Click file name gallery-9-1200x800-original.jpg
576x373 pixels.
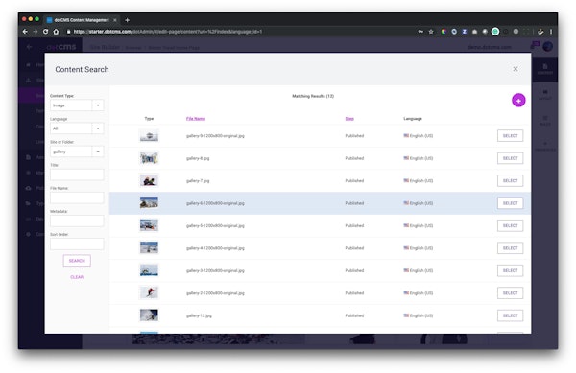point(215,136)
